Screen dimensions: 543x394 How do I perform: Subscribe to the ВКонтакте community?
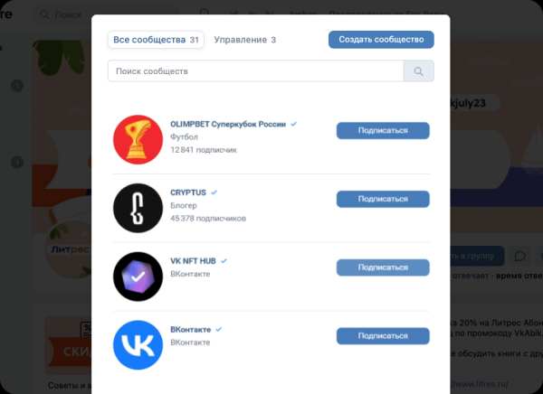point(383,336)
